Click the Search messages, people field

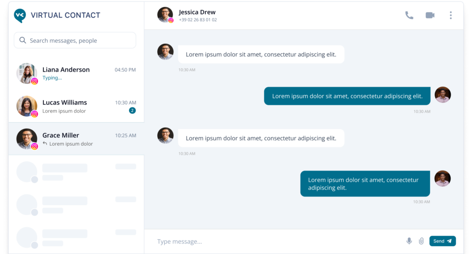75,40
